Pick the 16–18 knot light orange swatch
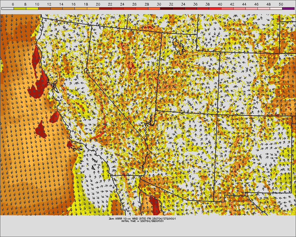The height and width of the screenshot is (237, 296). [x=81, y=8]
